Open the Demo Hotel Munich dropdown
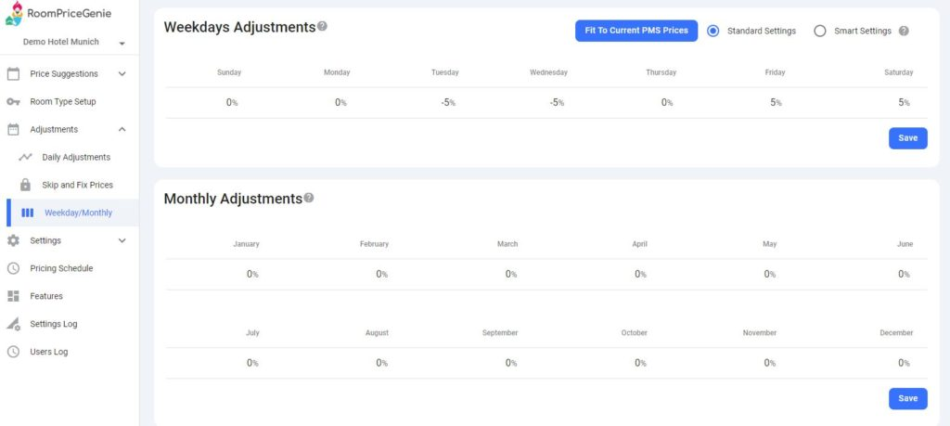Viewport: 950px width, 426px height. click(71, 43)
